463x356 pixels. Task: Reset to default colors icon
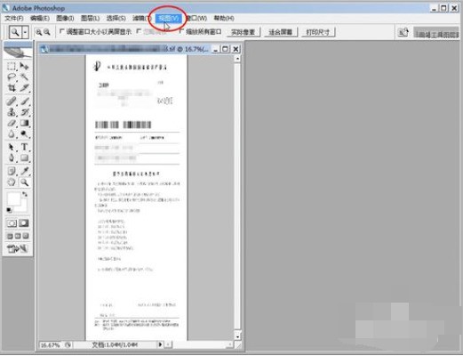coord(10,210)
